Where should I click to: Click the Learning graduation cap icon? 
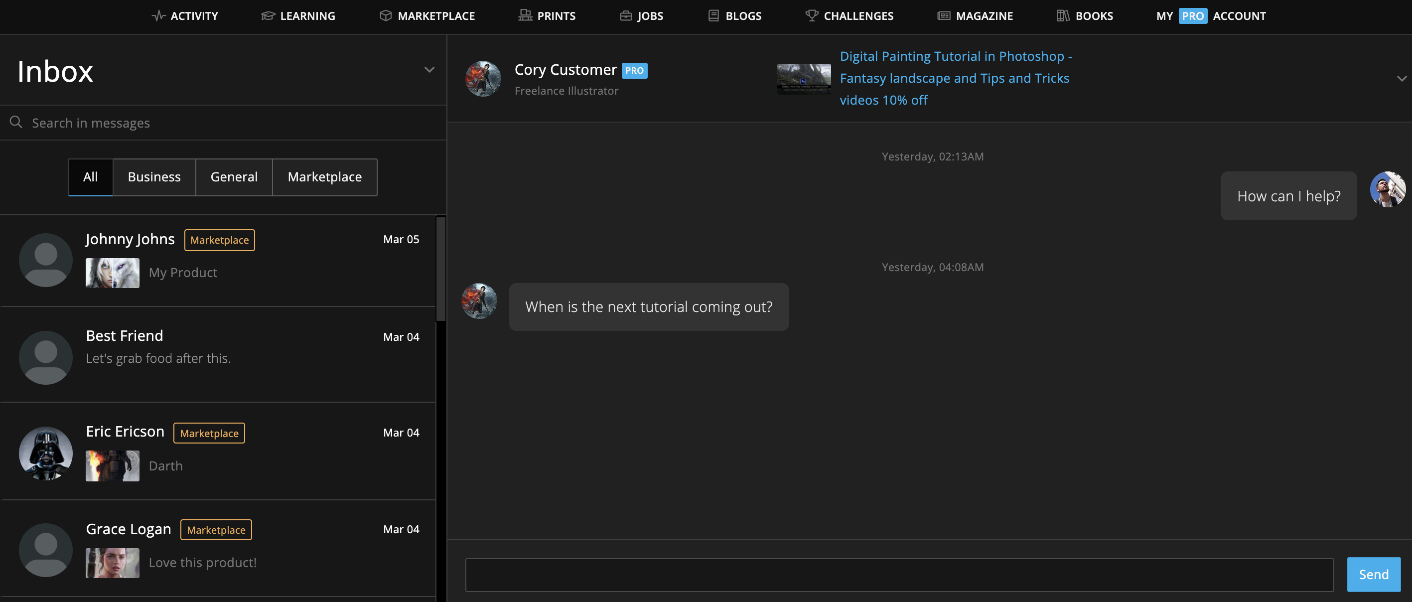point(268,16)
